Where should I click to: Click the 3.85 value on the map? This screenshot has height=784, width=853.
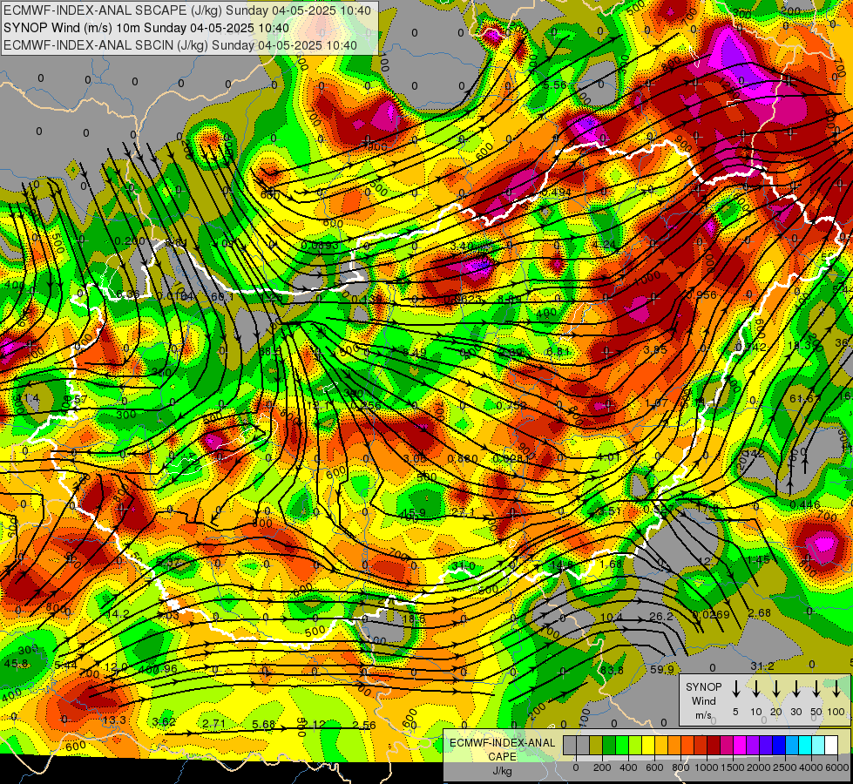point(655,349)
